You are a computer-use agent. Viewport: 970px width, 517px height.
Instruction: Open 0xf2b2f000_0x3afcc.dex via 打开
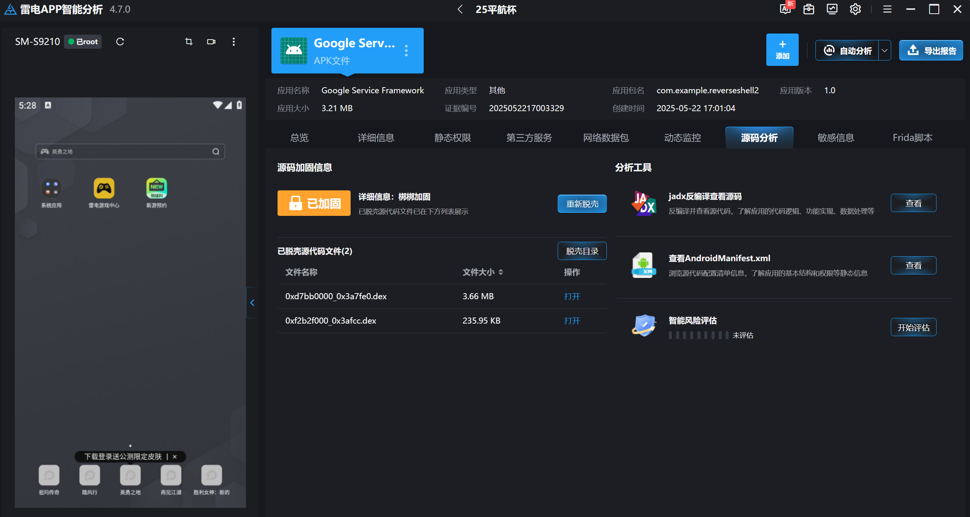tap(572, 321)
